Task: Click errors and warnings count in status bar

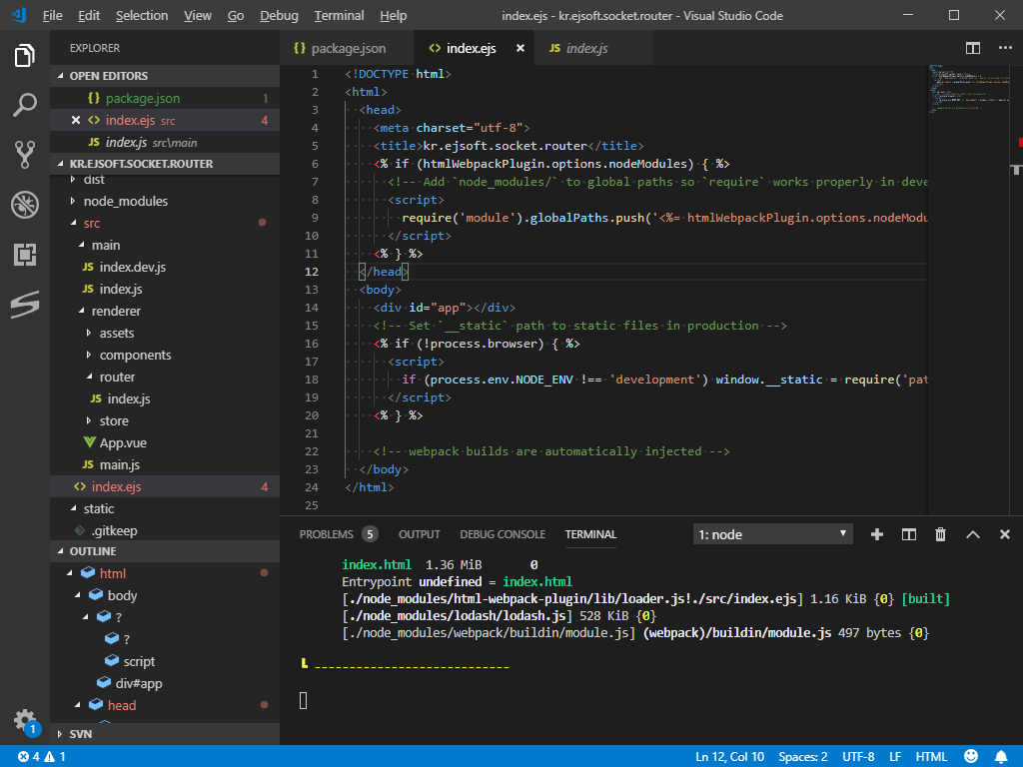Action: (x=42, y=757)
